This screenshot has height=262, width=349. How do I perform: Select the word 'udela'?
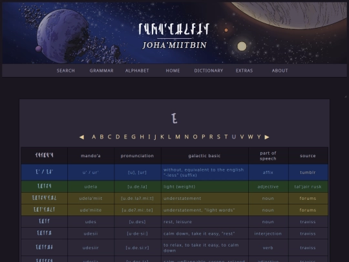(x=90, y=187)
